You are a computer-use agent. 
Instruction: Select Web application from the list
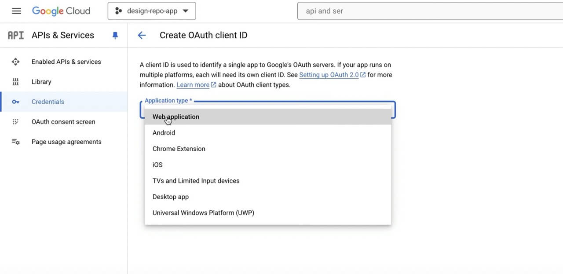(x=175, y=117)
